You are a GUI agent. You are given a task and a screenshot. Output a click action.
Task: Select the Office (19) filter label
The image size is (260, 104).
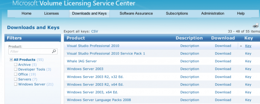pyautogui.click(x=27, y=74)
